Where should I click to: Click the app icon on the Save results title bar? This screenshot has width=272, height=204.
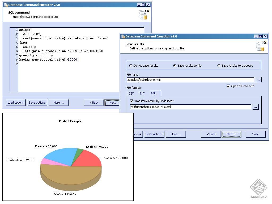(123, 36)
